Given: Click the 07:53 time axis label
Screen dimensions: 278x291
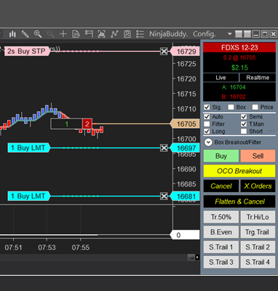Looking at the screenshot, I should pyautogui.click(x=47, y=247).
